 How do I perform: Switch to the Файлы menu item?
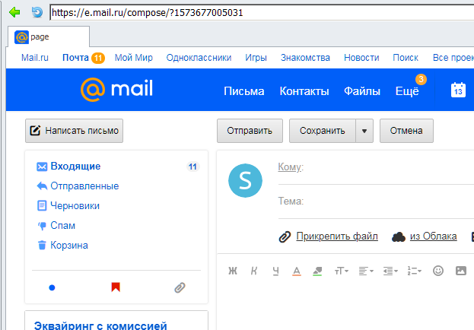(x=362, y=91)
